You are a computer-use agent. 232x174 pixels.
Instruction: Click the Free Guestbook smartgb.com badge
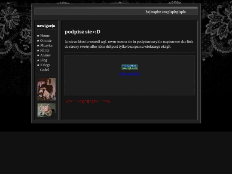(x=129, y=67)
